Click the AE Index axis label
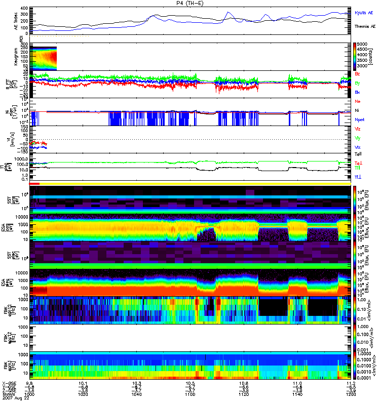380x405 pixels. tap(16, 21)
